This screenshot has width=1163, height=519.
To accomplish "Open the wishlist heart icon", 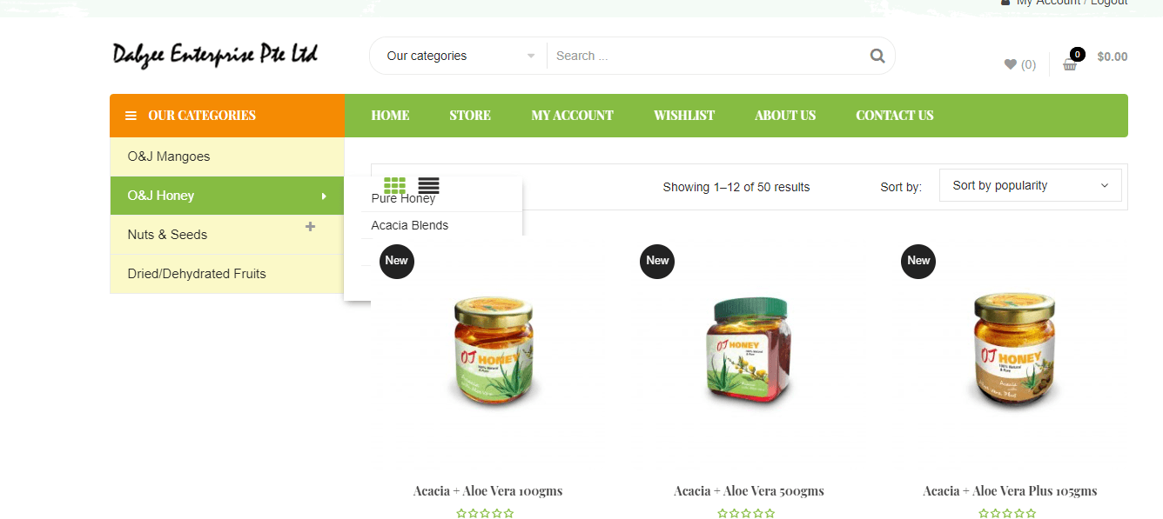I will click(1010, 64).
